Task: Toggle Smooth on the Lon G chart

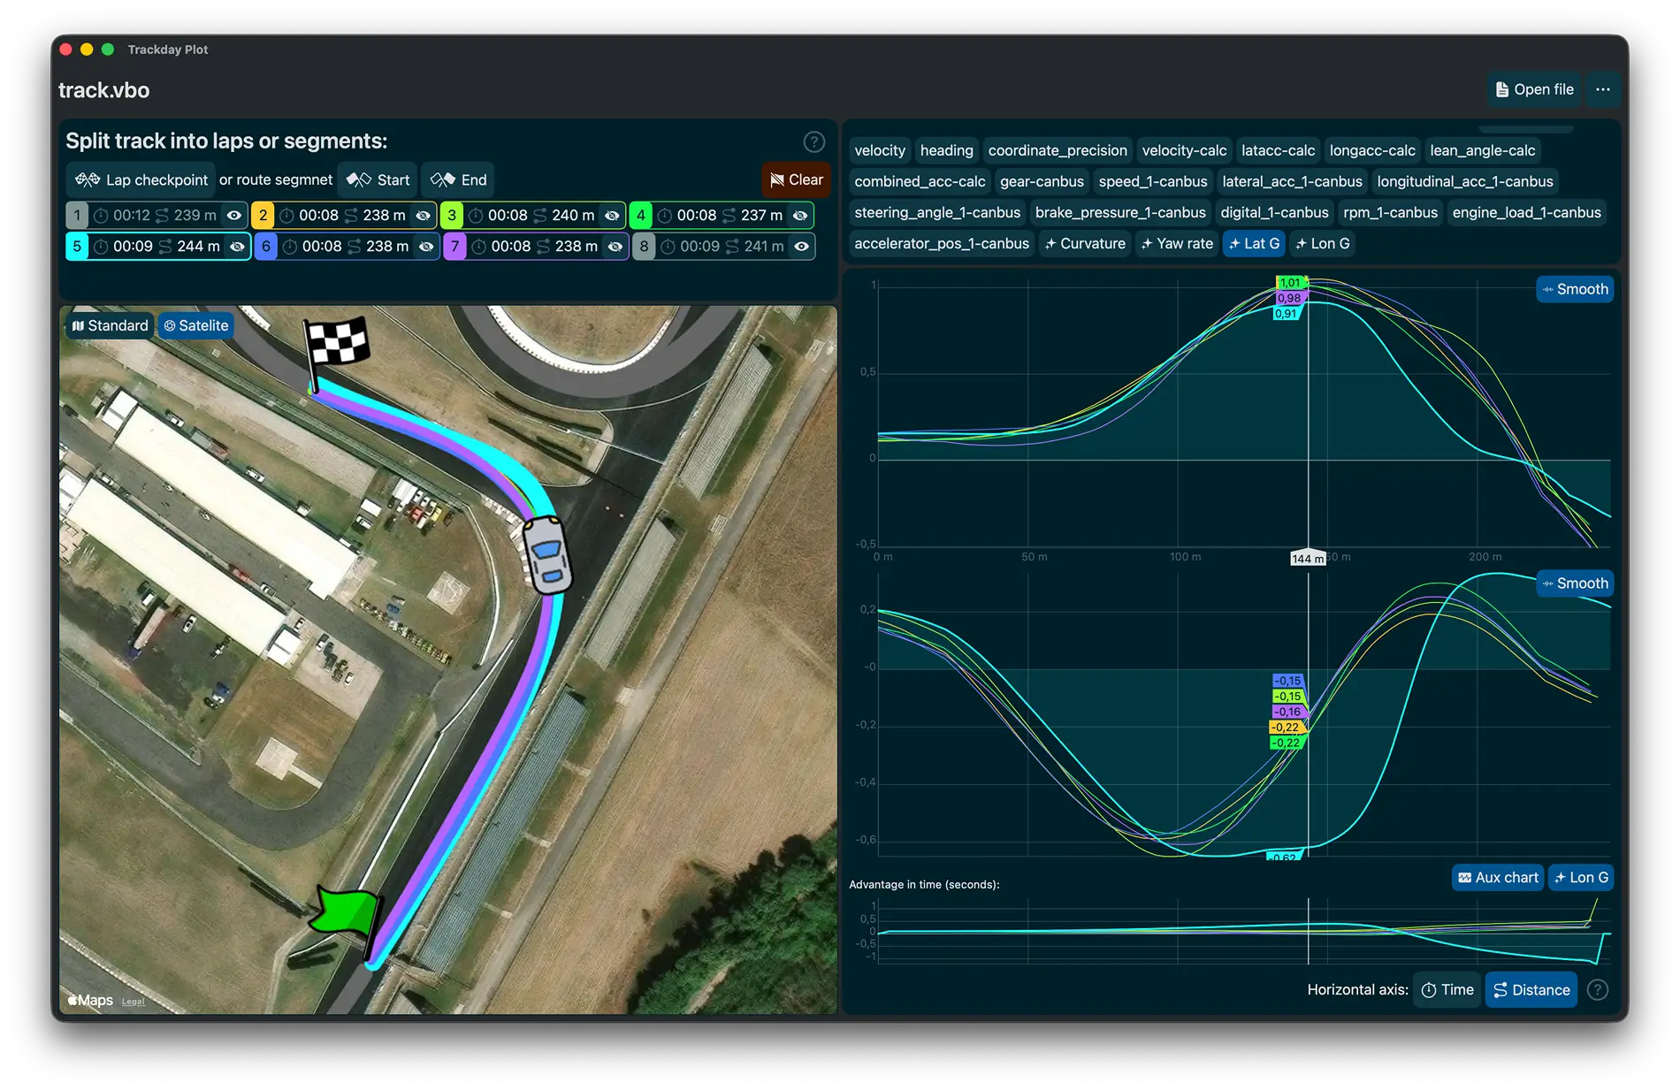Action: pyautogui.click(x=1575, y=583)
